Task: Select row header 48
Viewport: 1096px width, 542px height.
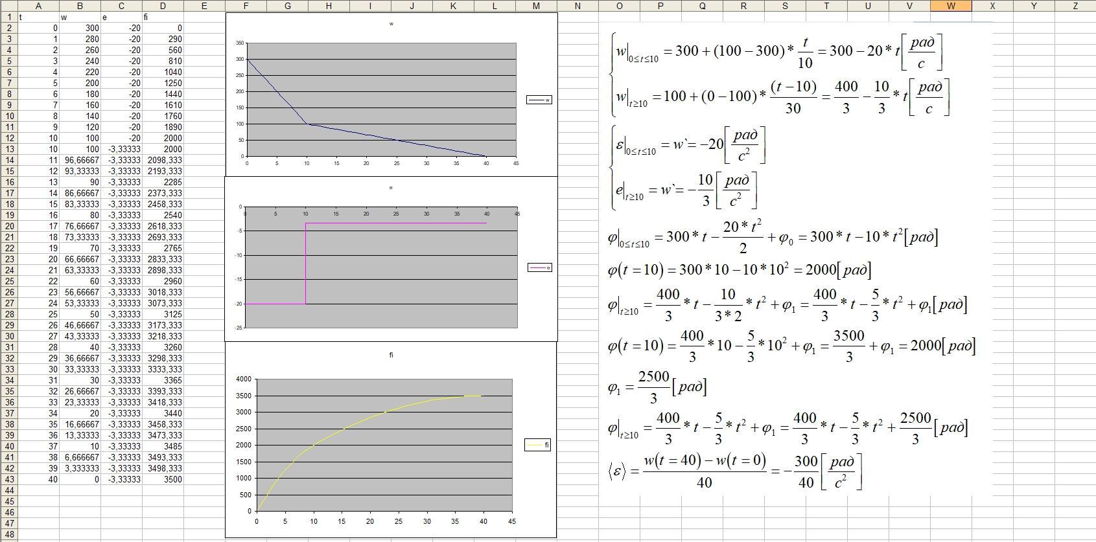Action: 9,534
